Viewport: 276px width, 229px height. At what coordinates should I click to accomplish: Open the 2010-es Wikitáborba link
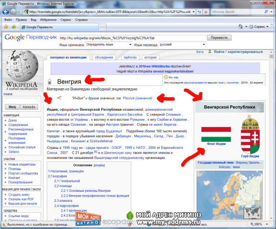tap(154, 66)
